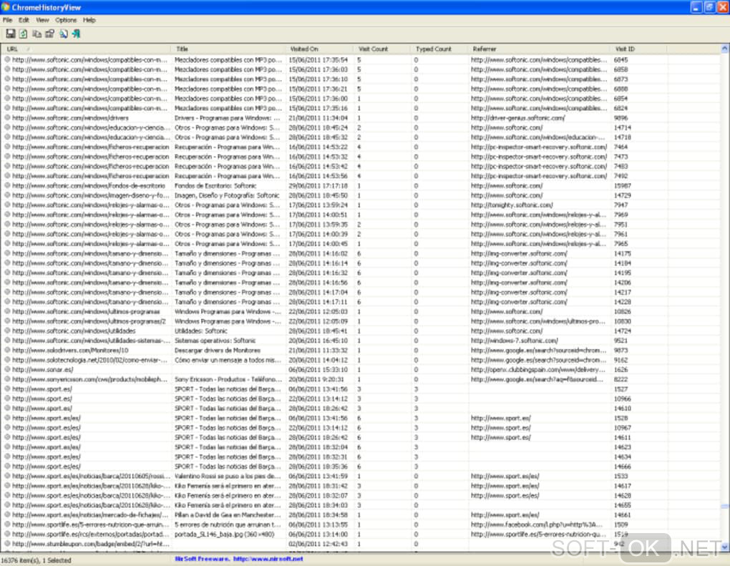Select title 'Cómo enviar un mensaje a todos mis...'

pos(228,360)
